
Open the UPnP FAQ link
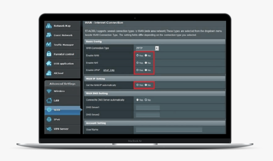[x=109, y=70]
